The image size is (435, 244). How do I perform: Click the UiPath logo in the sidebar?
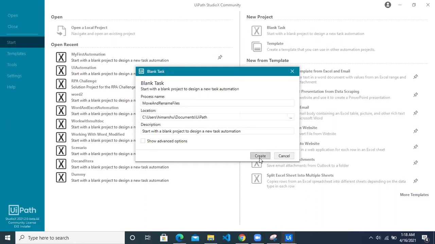pyautogui.click(x=22, y=210)
